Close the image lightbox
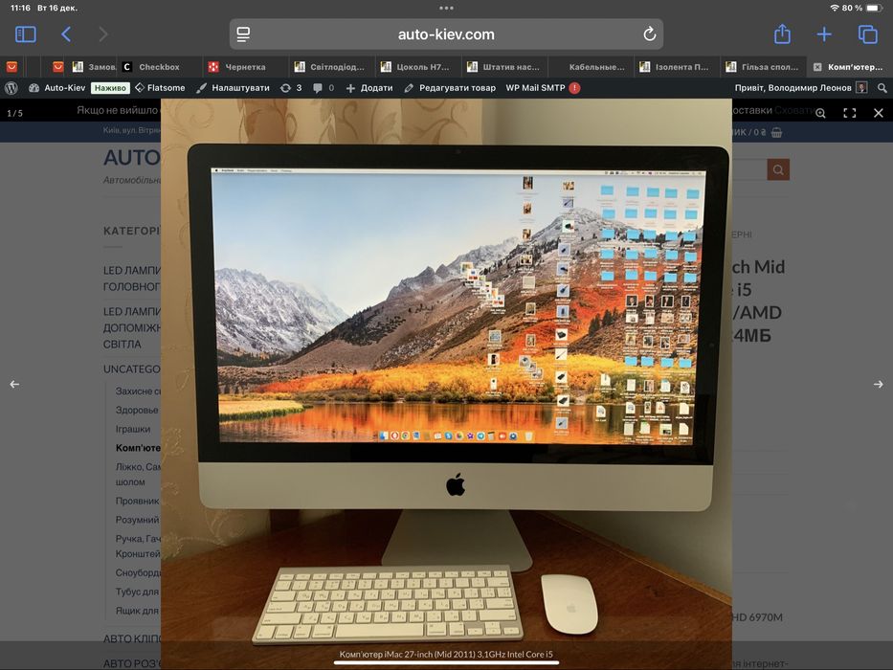Image resolution: width=893 pixels, height=670 pixels. pyautogui.click(x=879, y=113)
